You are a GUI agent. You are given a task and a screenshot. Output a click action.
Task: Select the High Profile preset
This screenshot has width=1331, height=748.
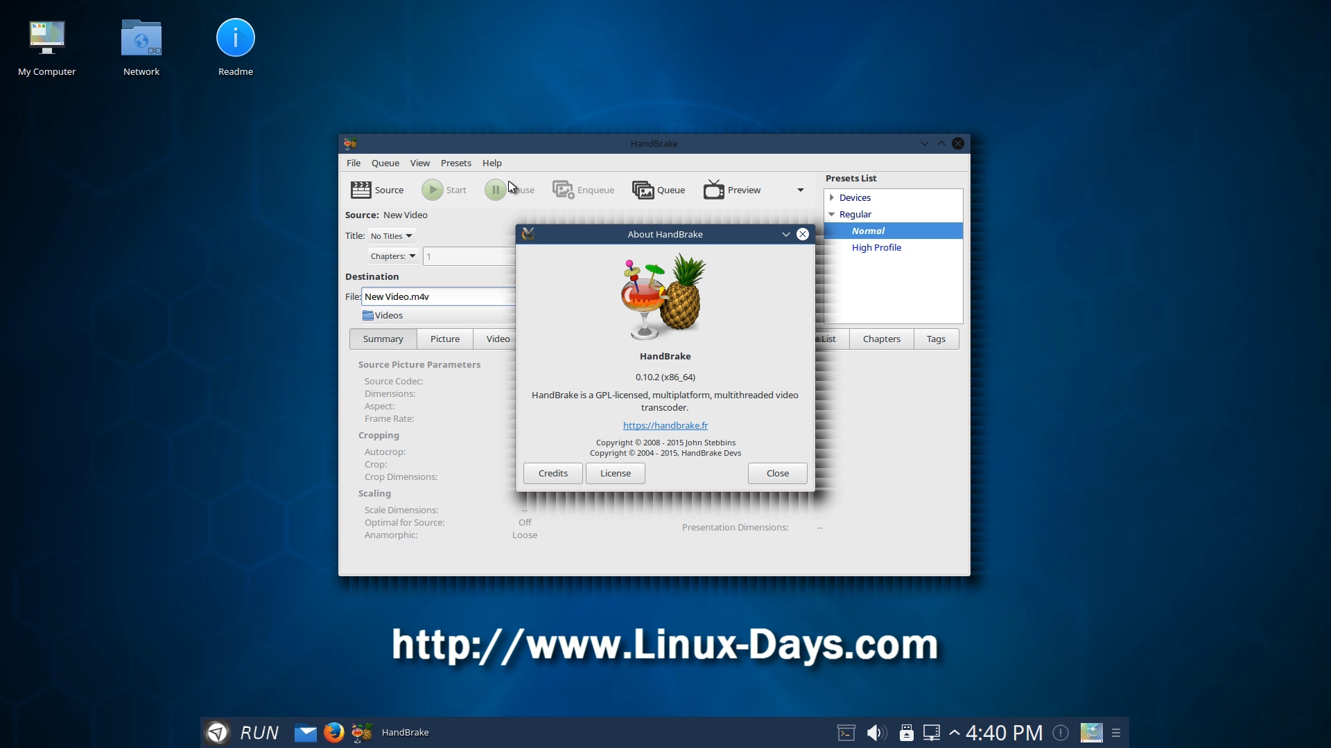(x=876, y=247)
